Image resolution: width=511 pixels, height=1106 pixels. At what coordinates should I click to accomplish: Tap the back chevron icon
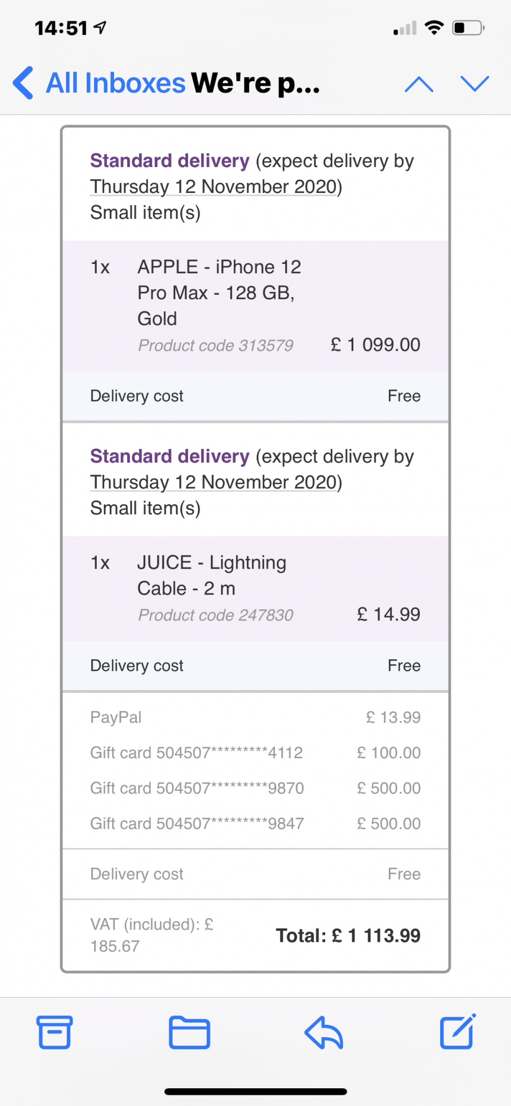tap(23, 83)
